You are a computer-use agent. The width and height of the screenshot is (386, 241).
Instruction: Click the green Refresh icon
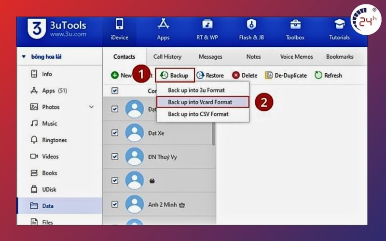click(x=318, y=75)
